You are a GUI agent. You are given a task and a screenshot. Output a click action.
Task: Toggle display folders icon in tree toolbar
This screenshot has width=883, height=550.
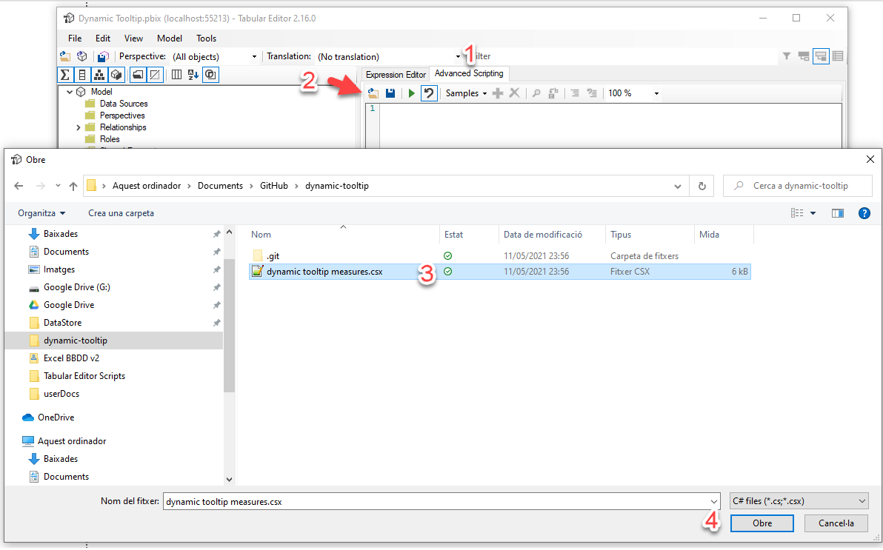tap(138, 75)
